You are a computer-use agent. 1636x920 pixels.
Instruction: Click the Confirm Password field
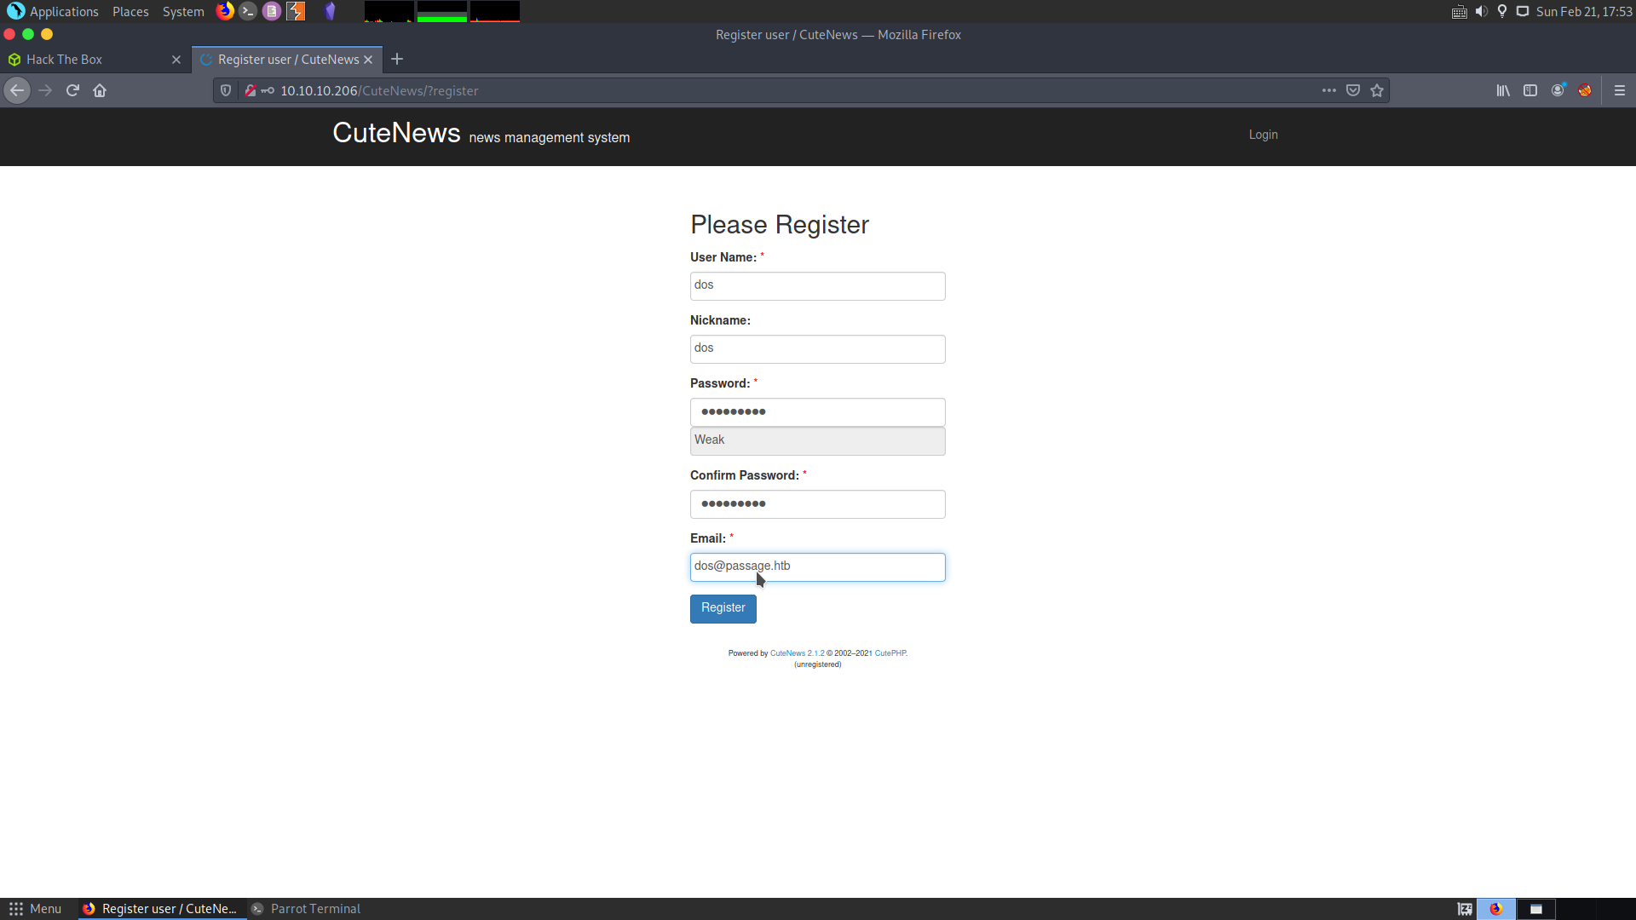[x=817, y=504]
